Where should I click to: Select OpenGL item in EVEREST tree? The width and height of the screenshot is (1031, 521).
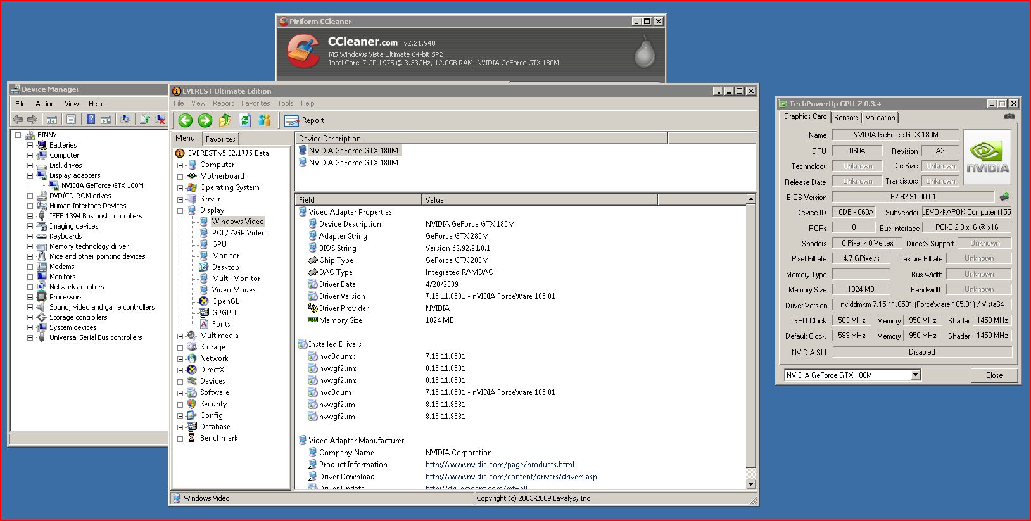[225, 301]
